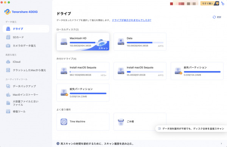Open クラッシュしたMacから復元 option
227x147 pixels.
(26, 70)
